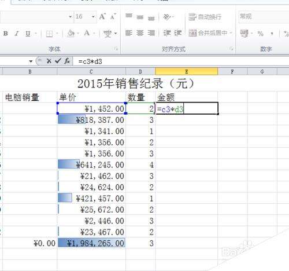Align text to top
Image resolution: width=289 pixels, height=271 pixels.
coord(129,16)
